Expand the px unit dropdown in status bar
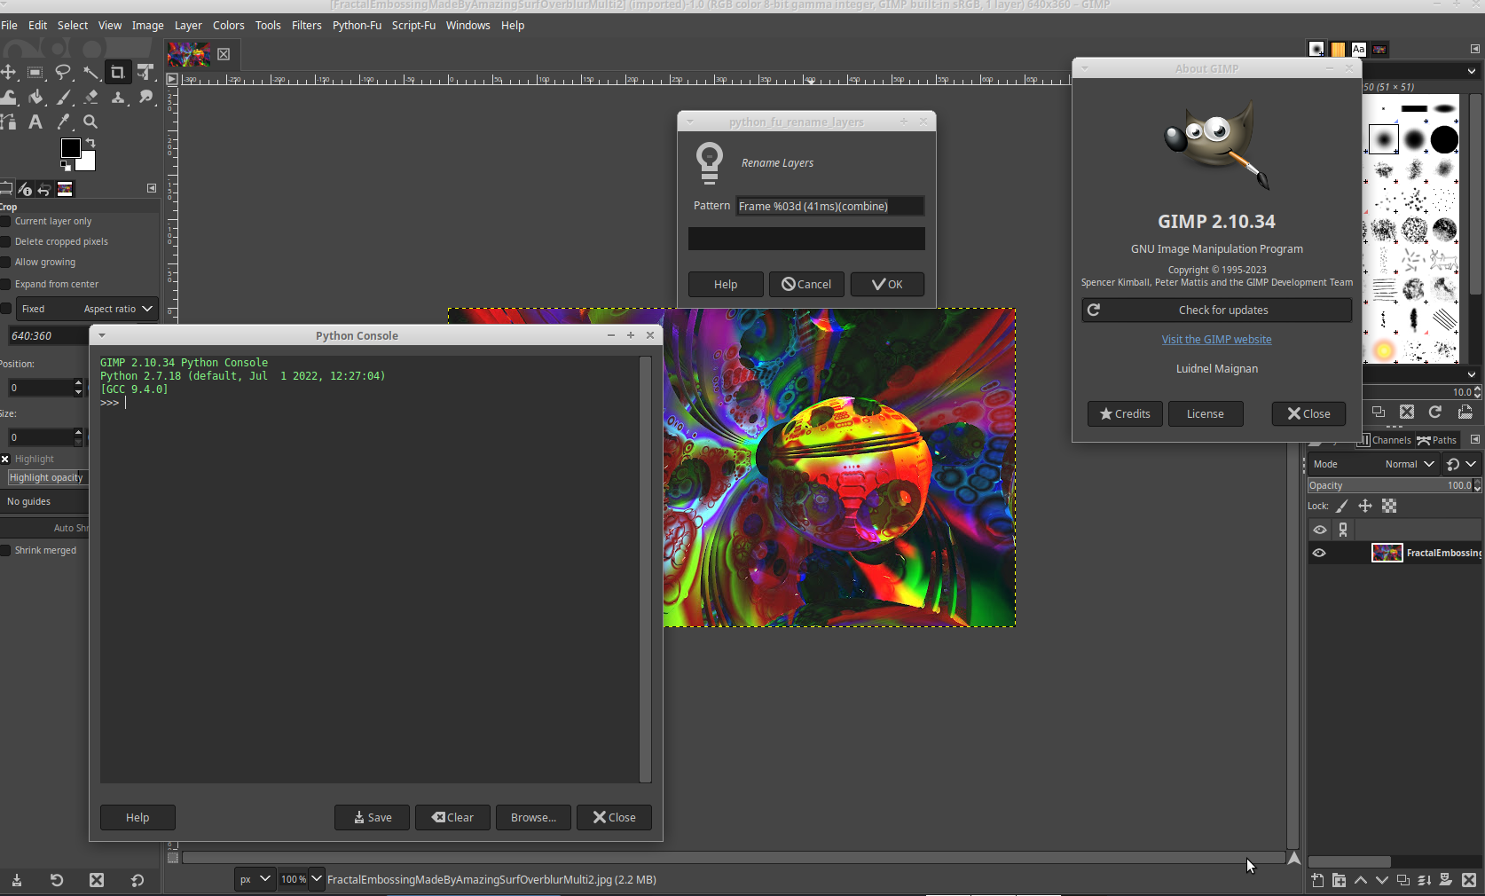 [x=255, y=879]
